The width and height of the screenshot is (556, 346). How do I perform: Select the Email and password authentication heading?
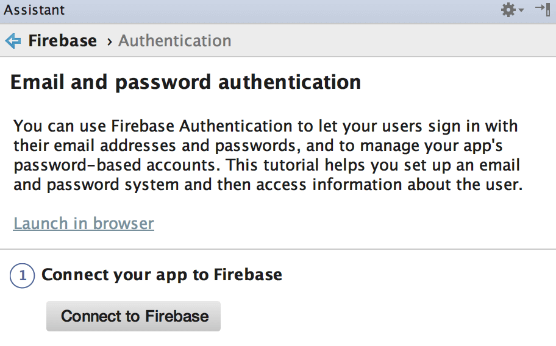(x=186, y=82)
